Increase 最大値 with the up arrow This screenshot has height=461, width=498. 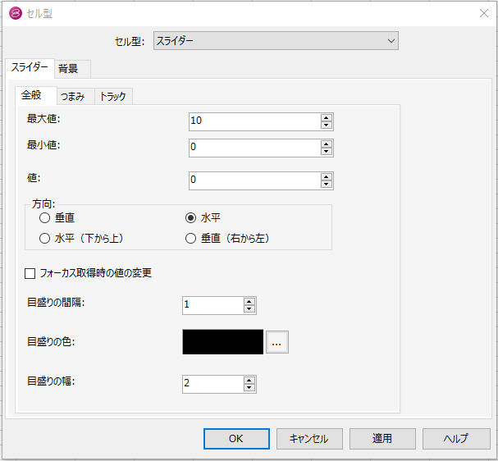point(327,118)
